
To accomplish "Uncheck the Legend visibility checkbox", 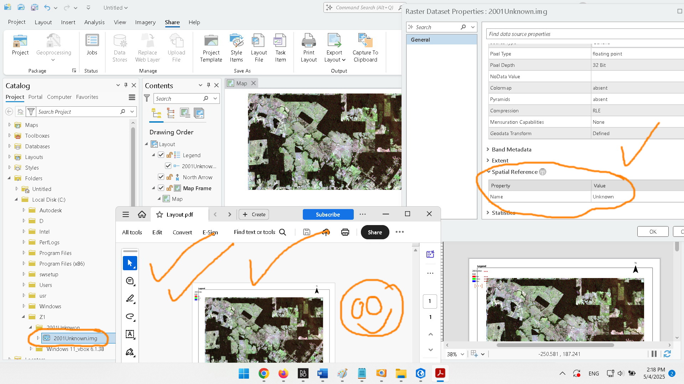I will click(161, 155).
